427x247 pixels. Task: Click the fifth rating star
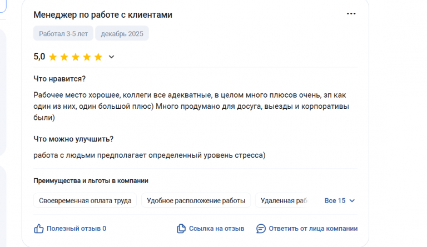98,57
